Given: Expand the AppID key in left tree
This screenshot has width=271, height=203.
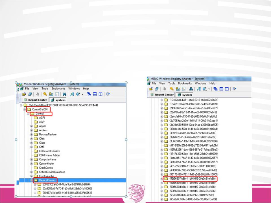Looking at the screenshot, I should click(x=31, y=126).
